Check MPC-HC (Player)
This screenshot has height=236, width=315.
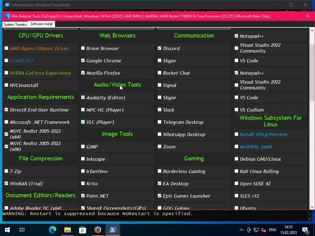click(83, 110)
